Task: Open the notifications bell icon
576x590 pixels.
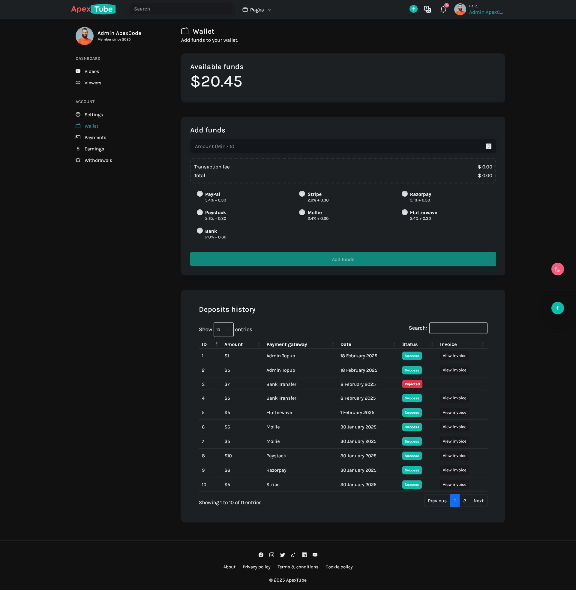Action: 443,9
